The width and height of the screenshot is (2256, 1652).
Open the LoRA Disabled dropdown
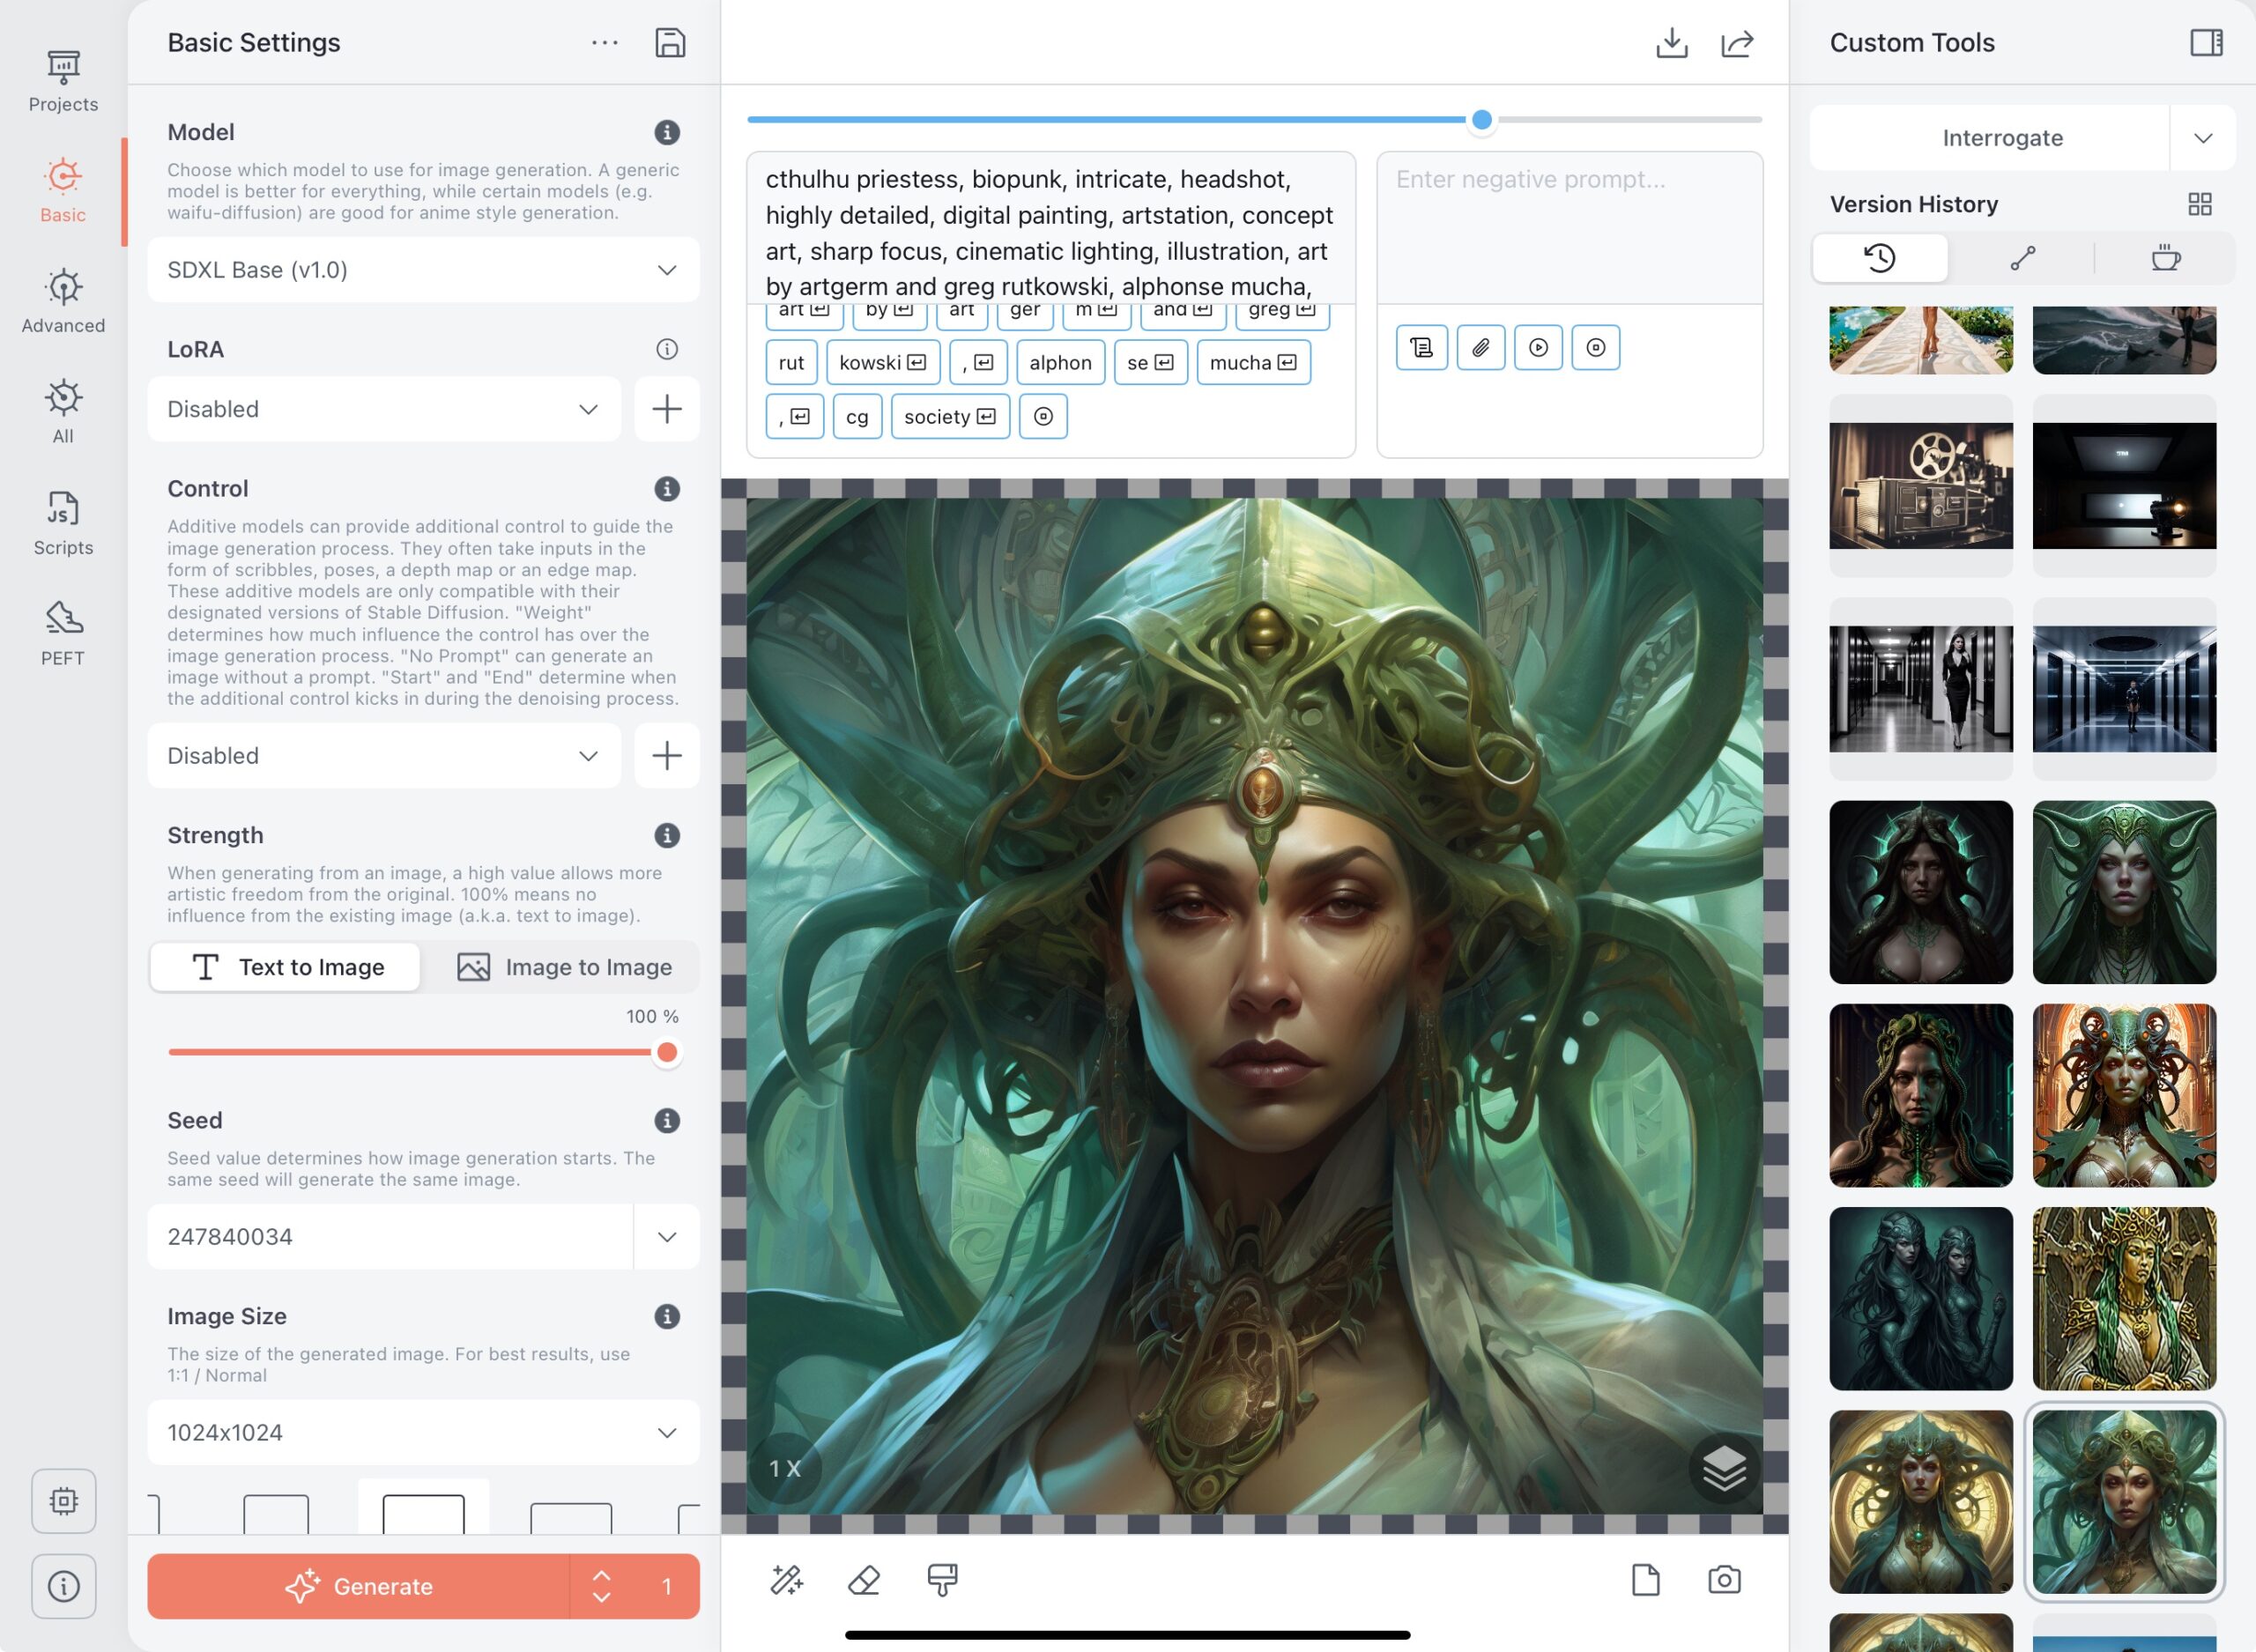tap(384, 409)
